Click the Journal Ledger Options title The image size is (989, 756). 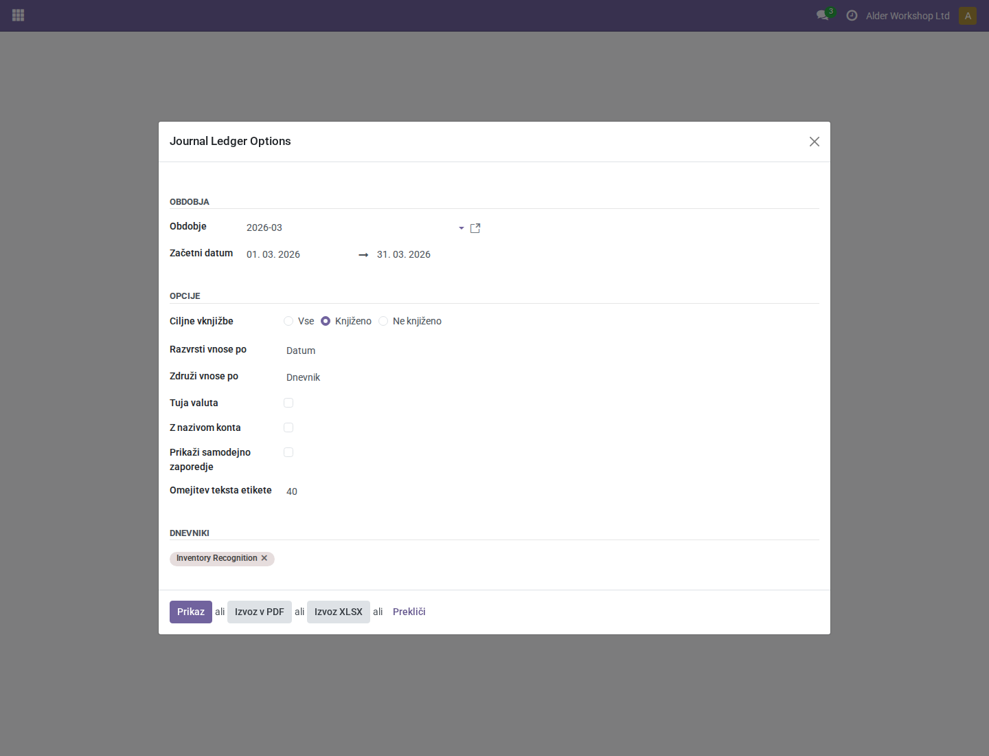(x=230, y=141)
